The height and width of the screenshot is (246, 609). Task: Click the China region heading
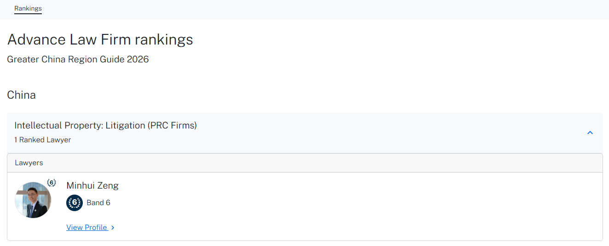[x=21, y=95]
